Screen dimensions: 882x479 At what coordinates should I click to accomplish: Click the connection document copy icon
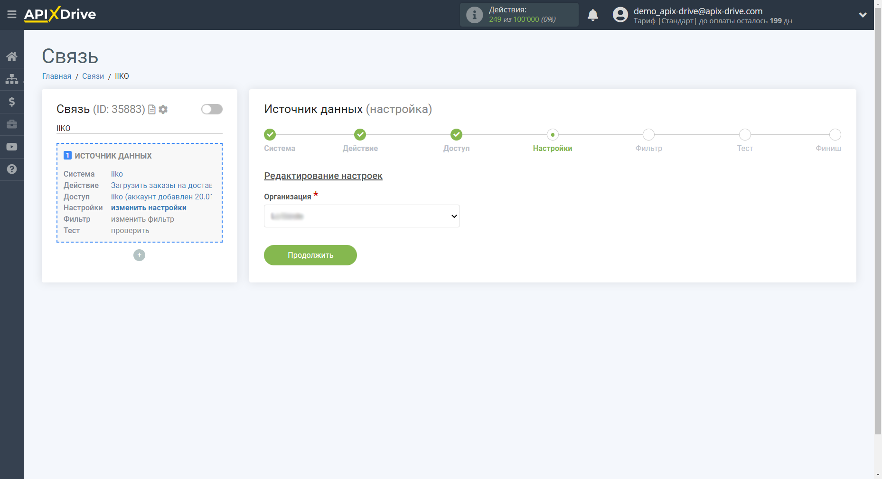[152, 110]
